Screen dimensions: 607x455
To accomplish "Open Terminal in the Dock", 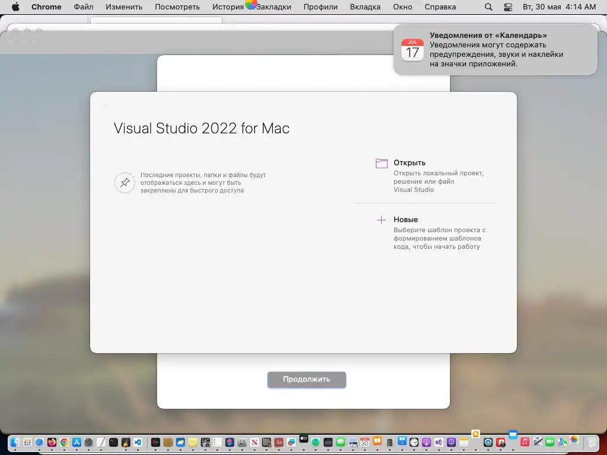I will (113, 442).
